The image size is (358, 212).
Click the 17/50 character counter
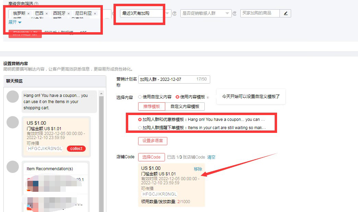coord(201,79)
